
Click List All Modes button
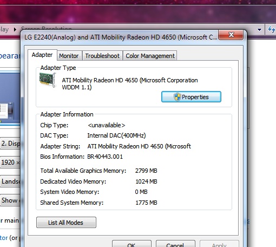(x=66, y=223)
